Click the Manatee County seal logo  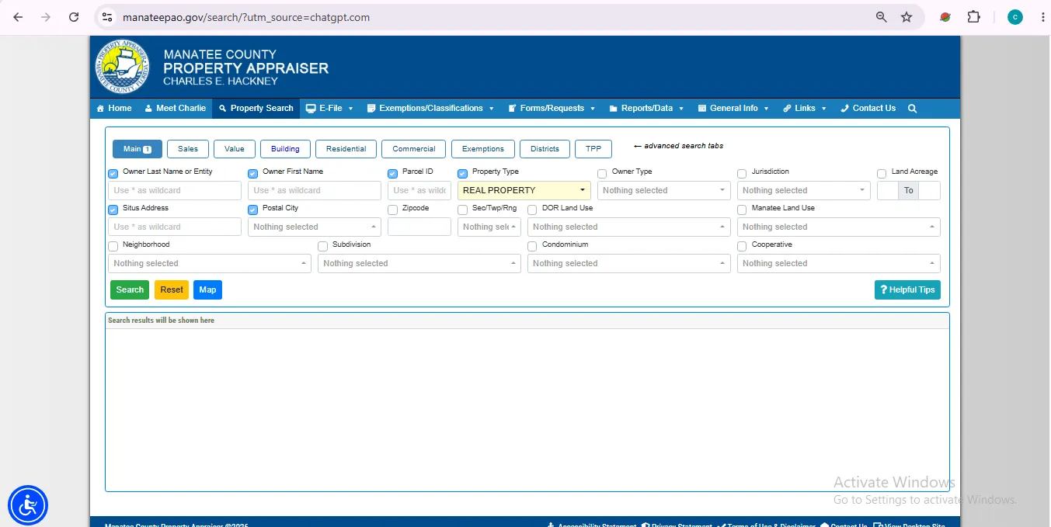[x=122, y=67]
